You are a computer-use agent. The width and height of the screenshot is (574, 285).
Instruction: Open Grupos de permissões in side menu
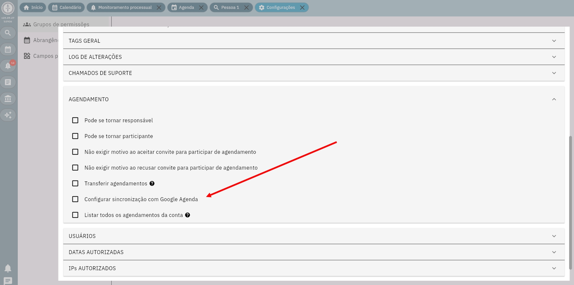click(x=61, y=24)
